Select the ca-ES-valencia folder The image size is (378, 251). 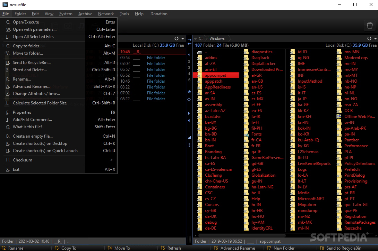[x=218, y=169]
